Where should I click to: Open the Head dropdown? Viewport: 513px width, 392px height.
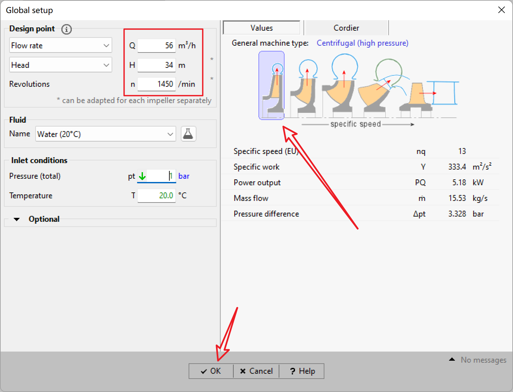[61, 65]
